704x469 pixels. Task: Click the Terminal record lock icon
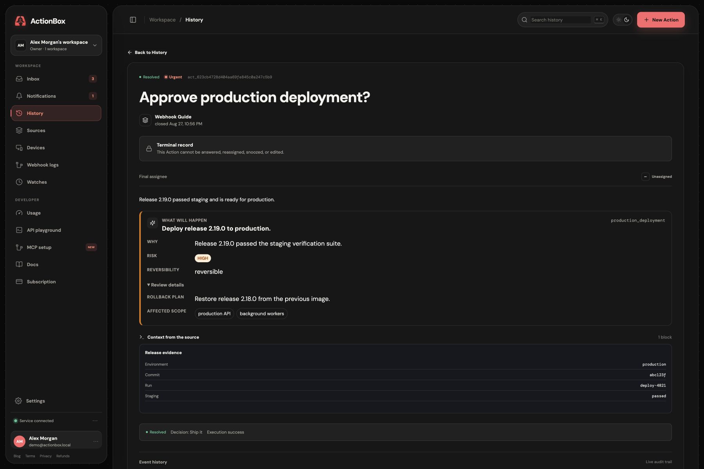149,149
